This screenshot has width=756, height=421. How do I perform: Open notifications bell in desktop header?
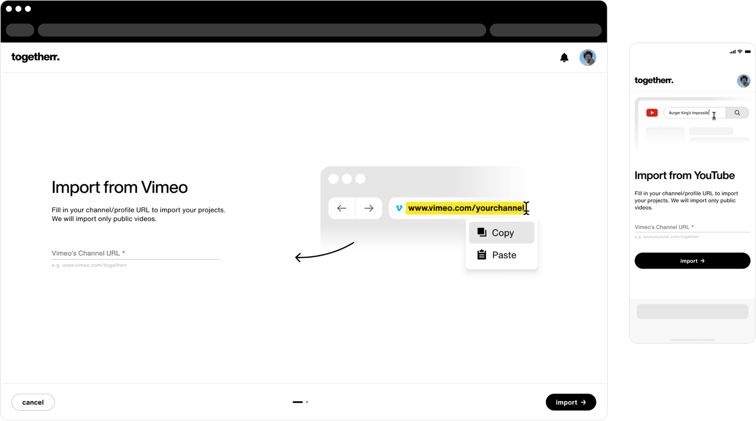tap(564, 58)
